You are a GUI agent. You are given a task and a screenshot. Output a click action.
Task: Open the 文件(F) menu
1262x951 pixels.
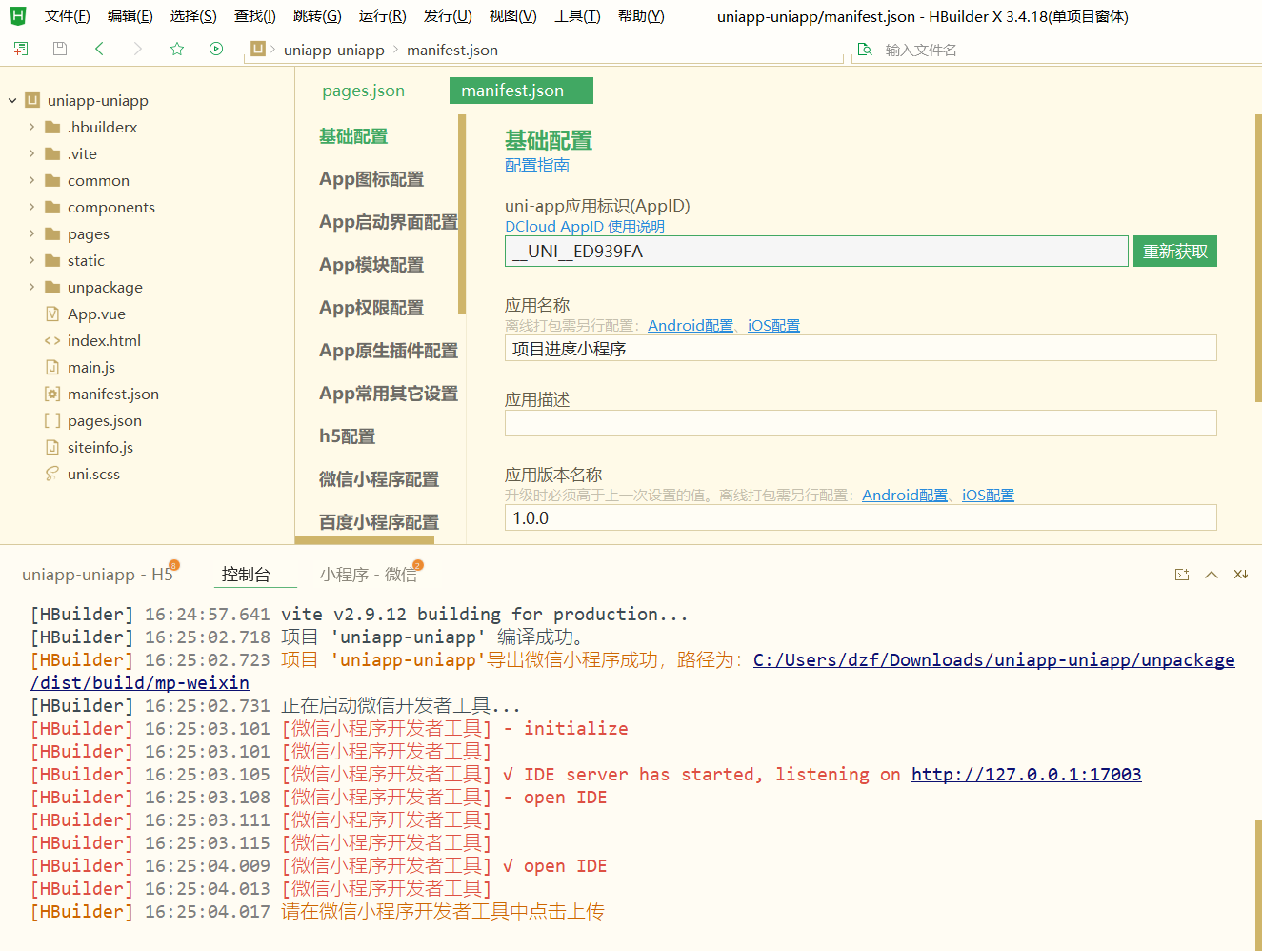[67, 16]
